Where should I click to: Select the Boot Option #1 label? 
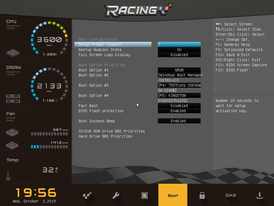click(94, 70)
